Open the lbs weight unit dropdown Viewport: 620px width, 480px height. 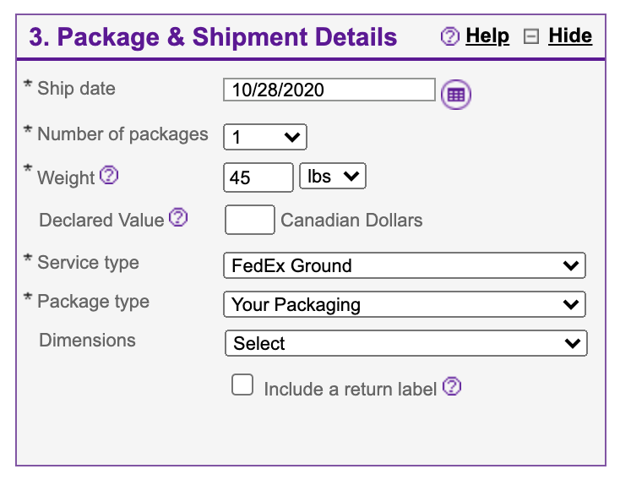tap(332, 177)
